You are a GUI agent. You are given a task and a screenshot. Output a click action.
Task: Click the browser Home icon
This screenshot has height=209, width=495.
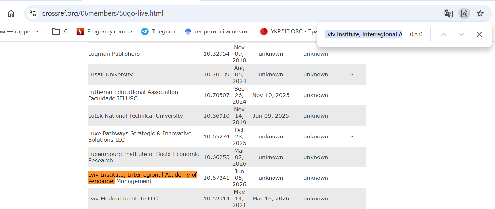(x=11, y=13)
